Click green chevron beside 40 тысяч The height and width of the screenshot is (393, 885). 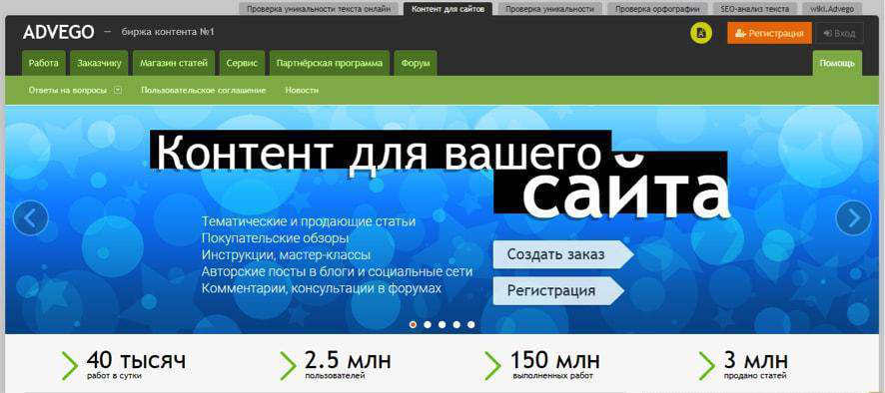(70, 365)
